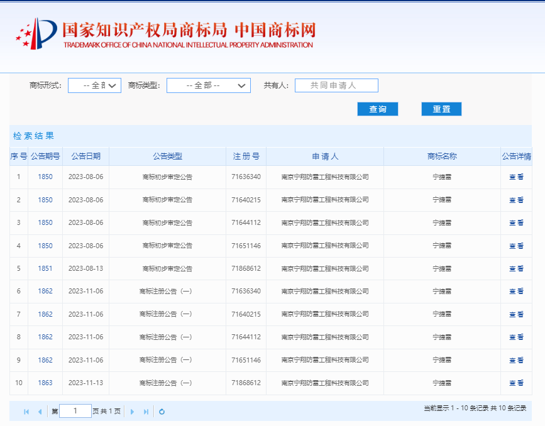The height and width of the screenshot is (426, 545).
Task: Open issue 1862 link in row 6
Action: pyautogui.click(x=45, y=291)
